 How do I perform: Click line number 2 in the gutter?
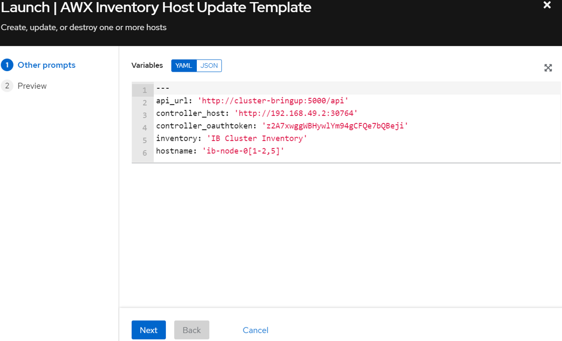coord(145,103)
